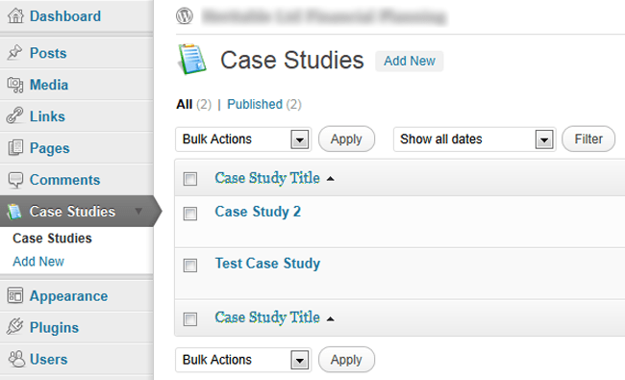
Task: Click the Case Studies clipboard icon in sidebar
Action: [x=14, y=212]
